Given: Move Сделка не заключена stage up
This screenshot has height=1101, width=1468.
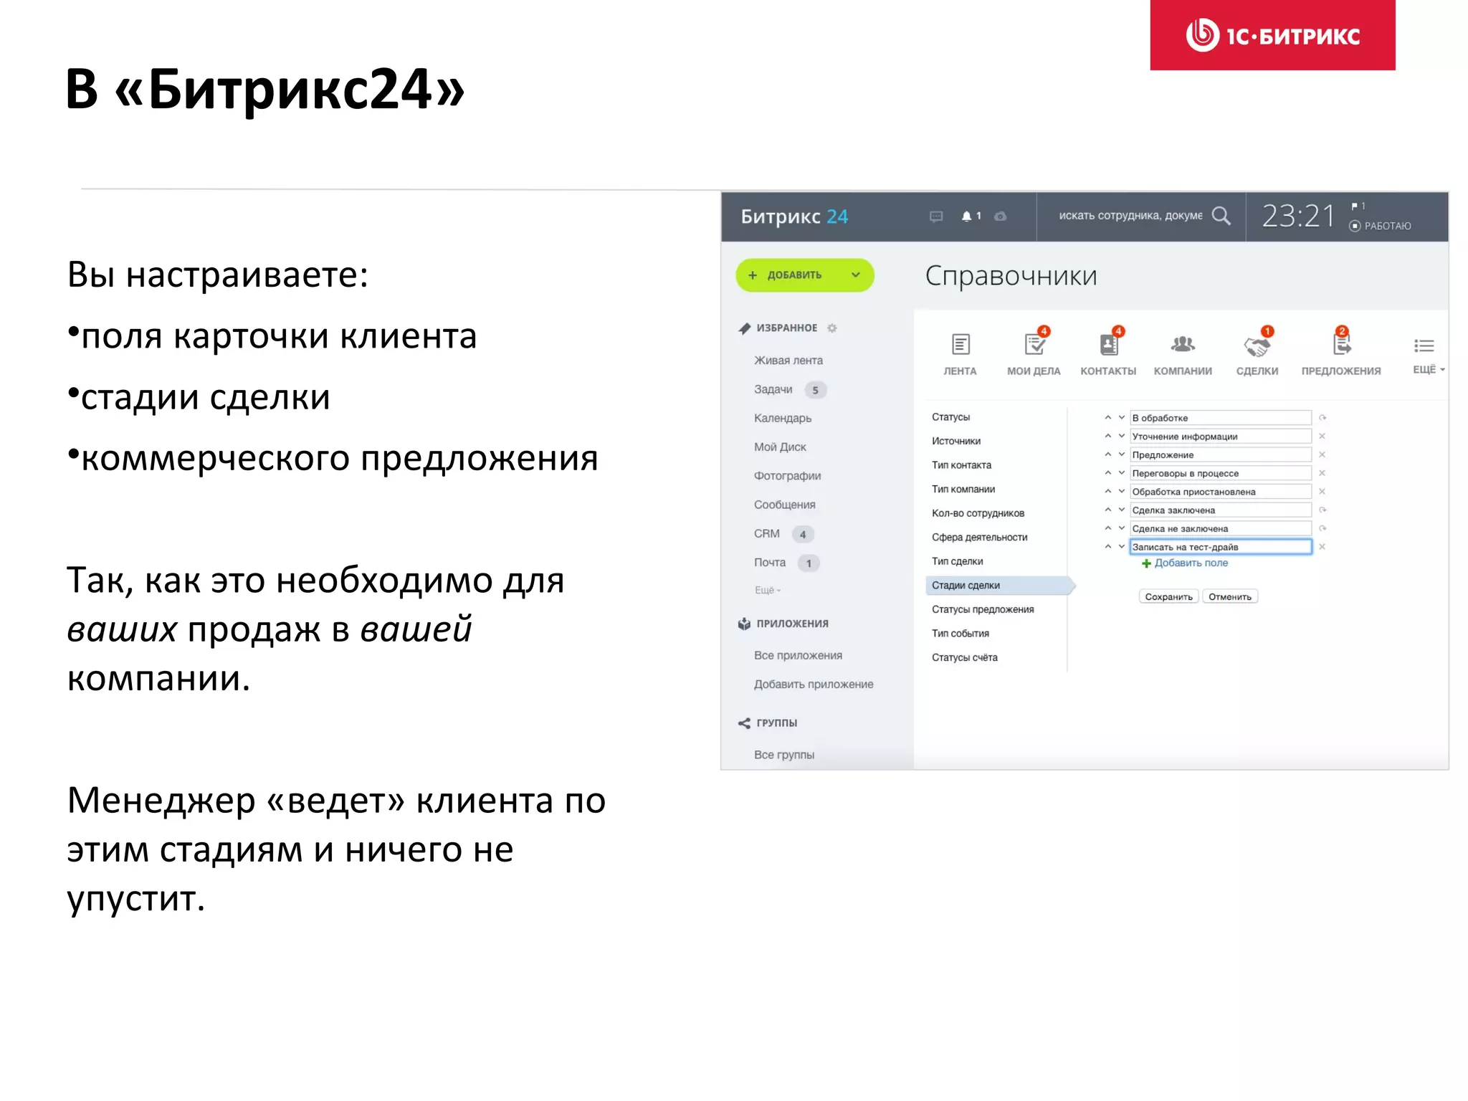Looking at the screenshot, I should (x=1108, y=528).
